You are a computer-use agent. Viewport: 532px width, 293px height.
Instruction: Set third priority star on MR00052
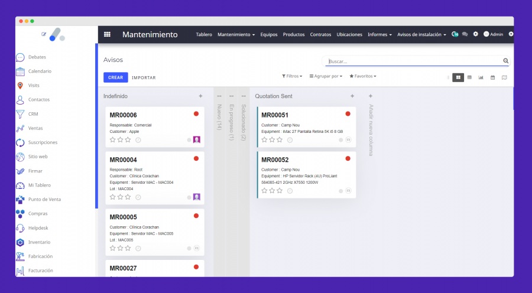tap(280, 191)
